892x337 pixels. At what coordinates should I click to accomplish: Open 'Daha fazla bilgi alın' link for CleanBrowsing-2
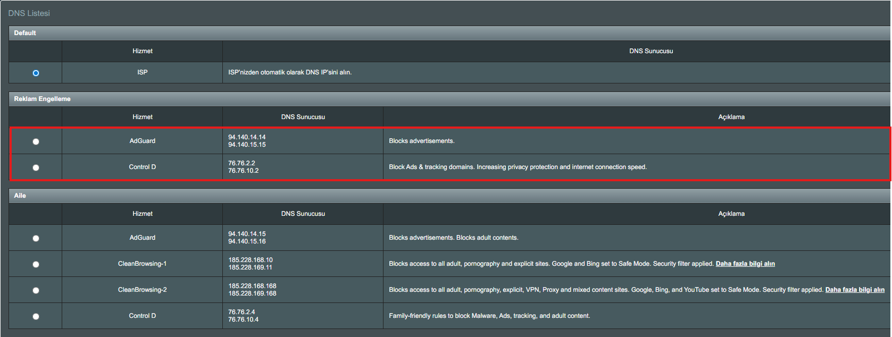point(855,290)
